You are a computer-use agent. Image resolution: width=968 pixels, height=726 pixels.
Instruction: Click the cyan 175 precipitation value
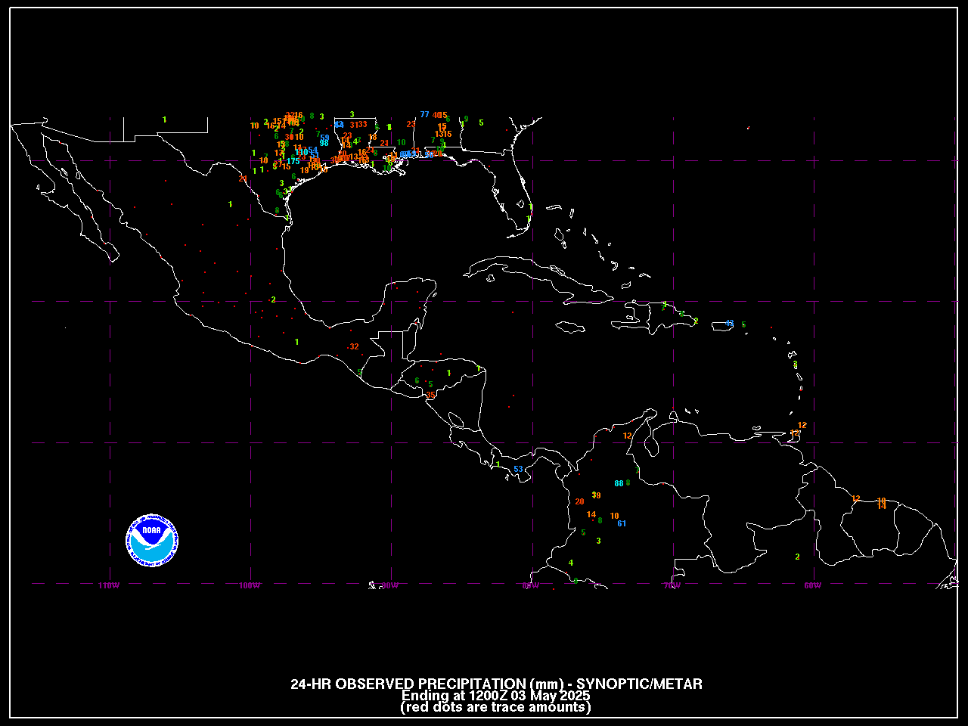point(293,161)
